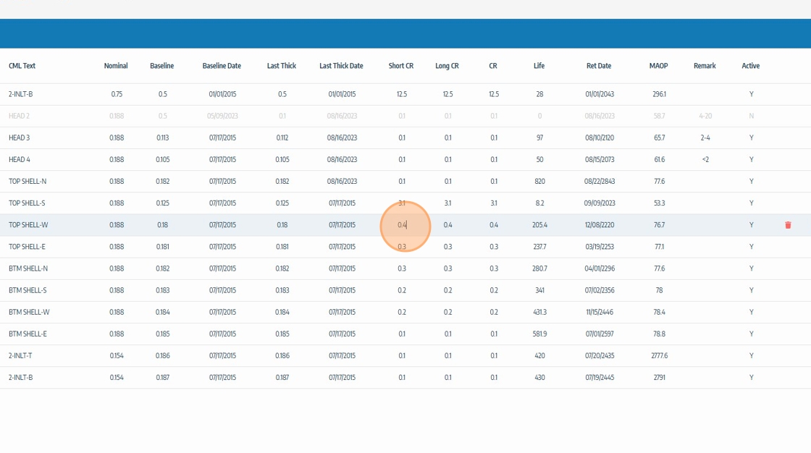The image size is (811, 453).
Task: Select the TOP SHELL-S row name
Action: (x=27, y=203)
